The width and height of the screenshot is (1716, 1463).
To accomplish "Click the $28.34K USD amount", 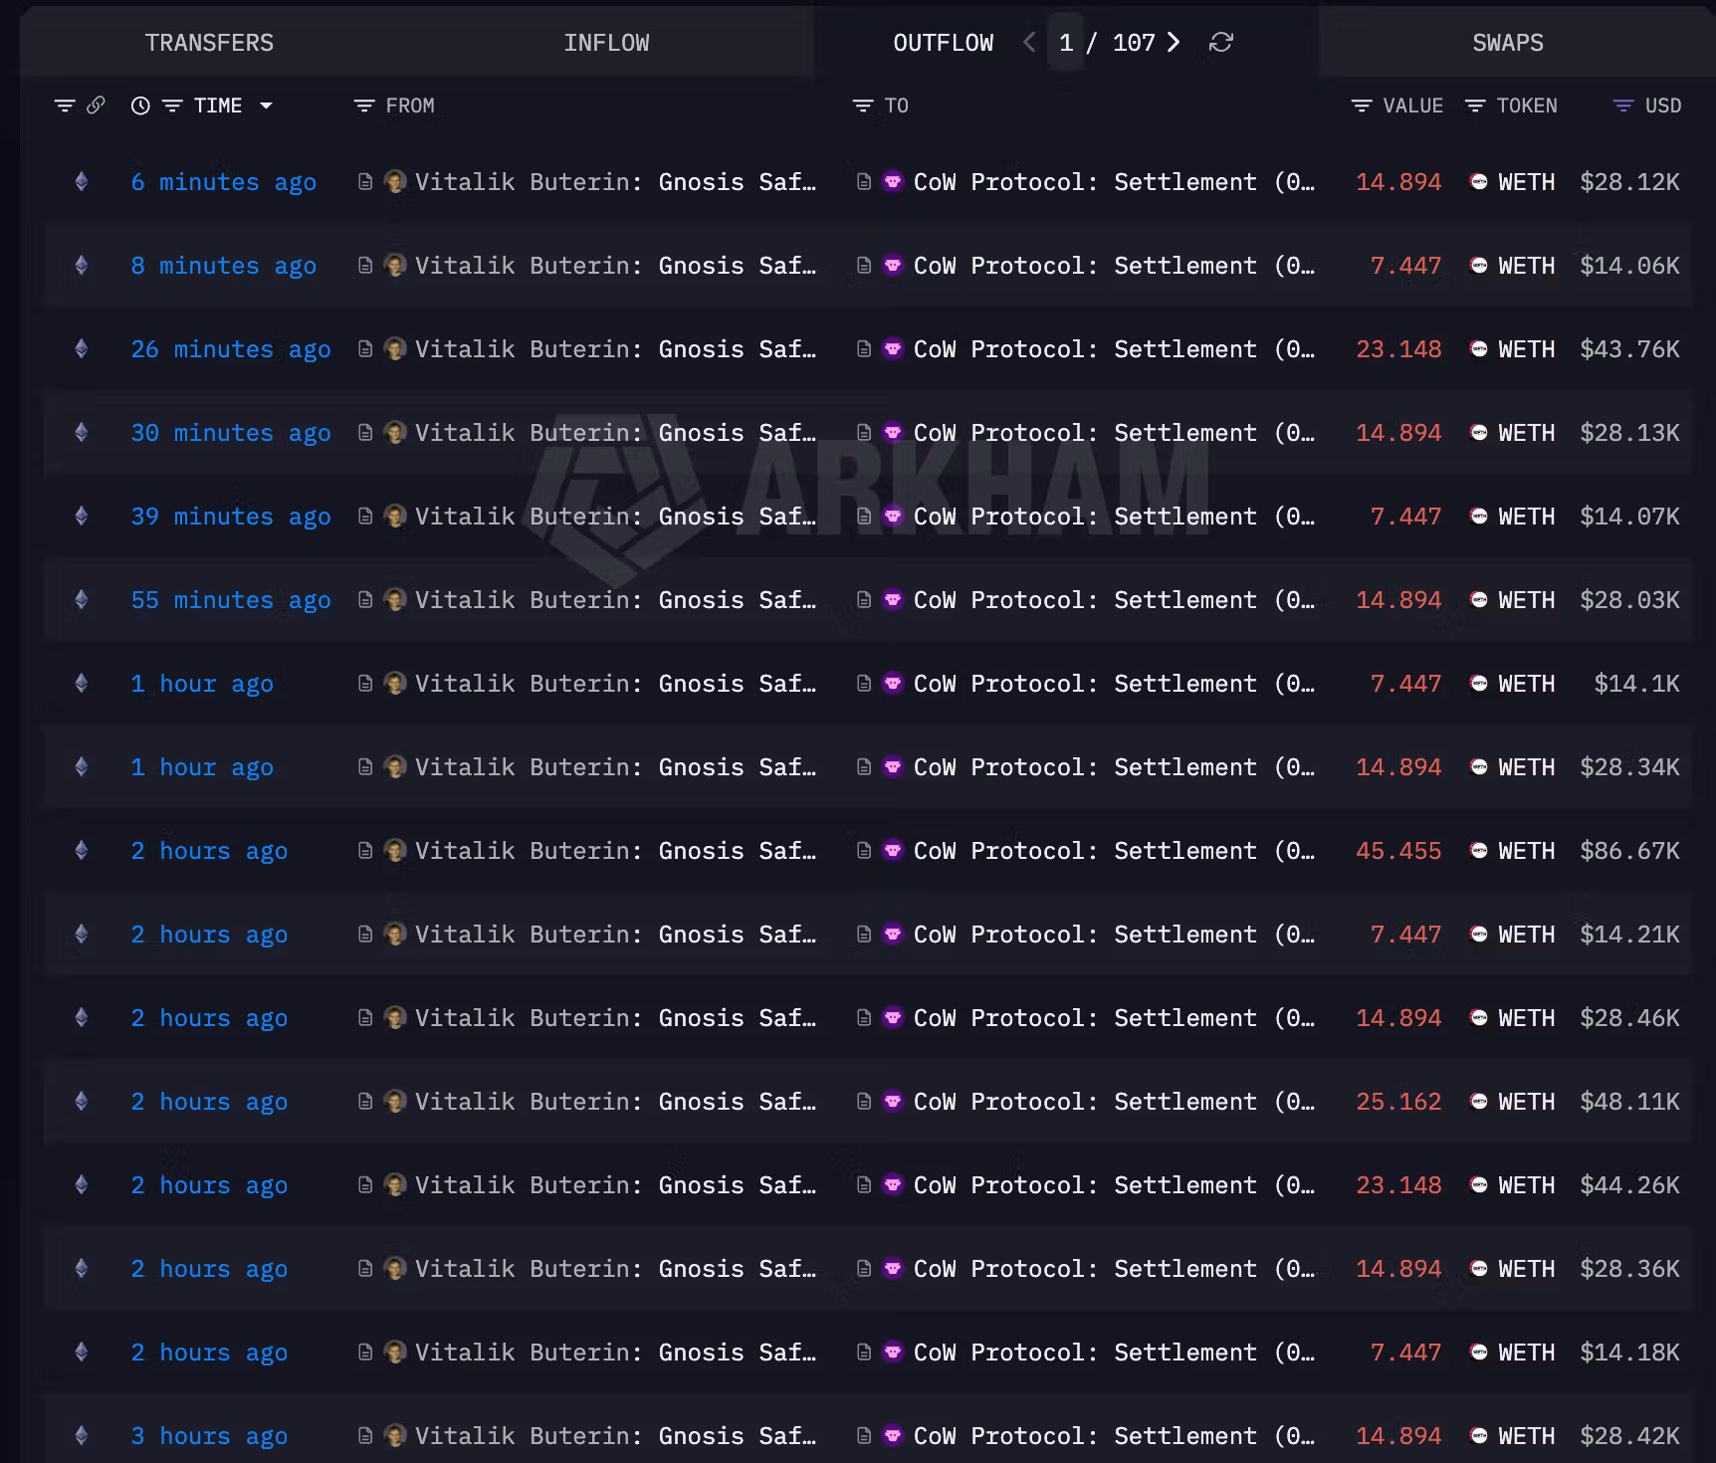I will [x=1629, y=767].
